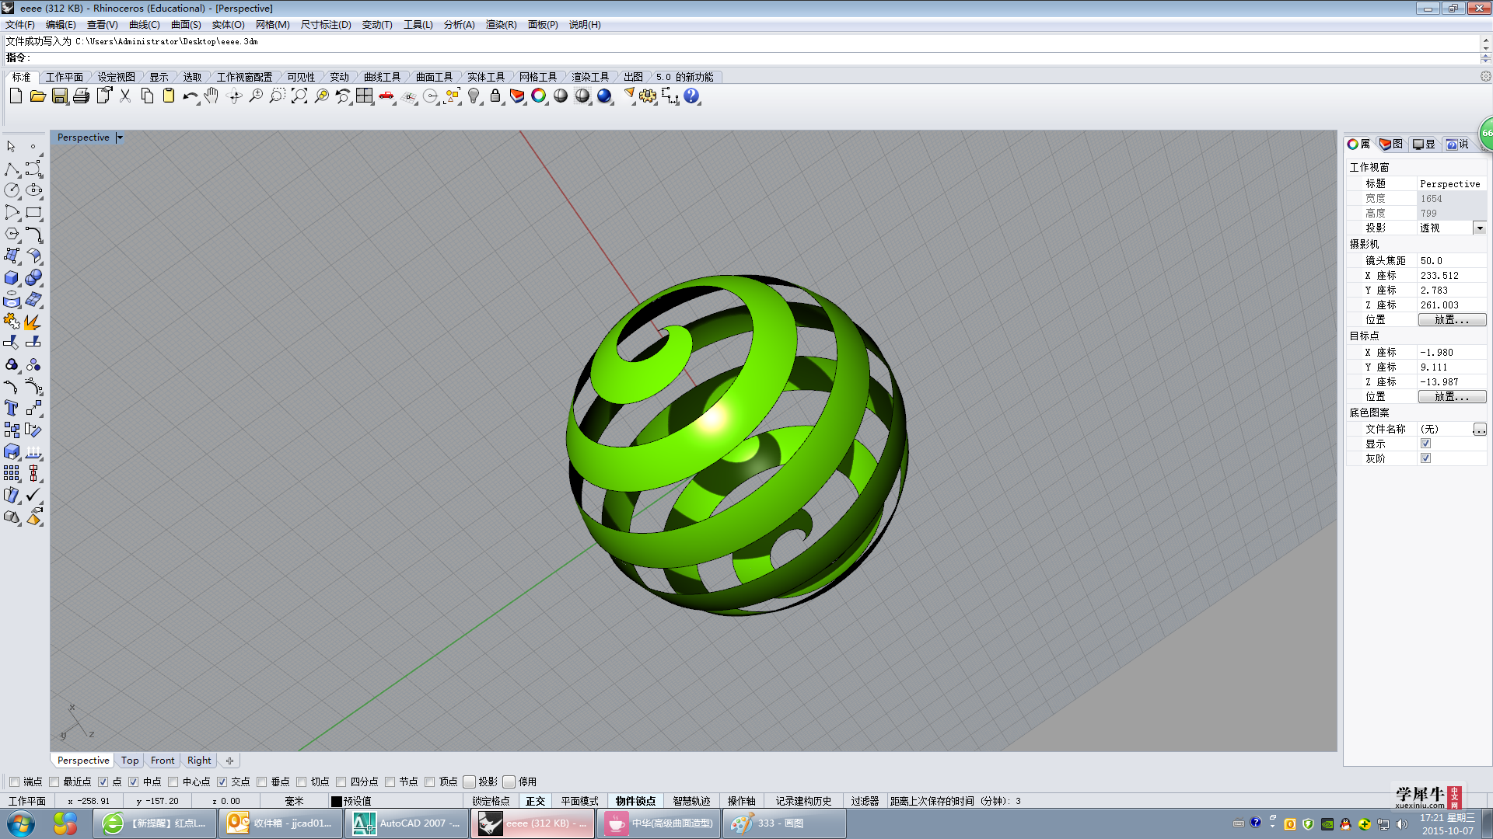Open the 曲面(S) menu
1493x839 pixels.
[186, 25]
